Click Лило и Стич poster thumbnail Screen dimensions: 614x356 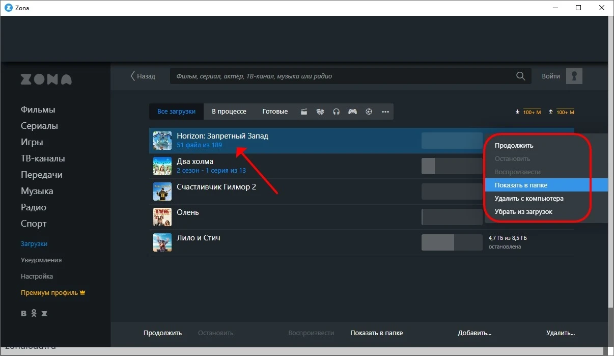tap(162, 242)
